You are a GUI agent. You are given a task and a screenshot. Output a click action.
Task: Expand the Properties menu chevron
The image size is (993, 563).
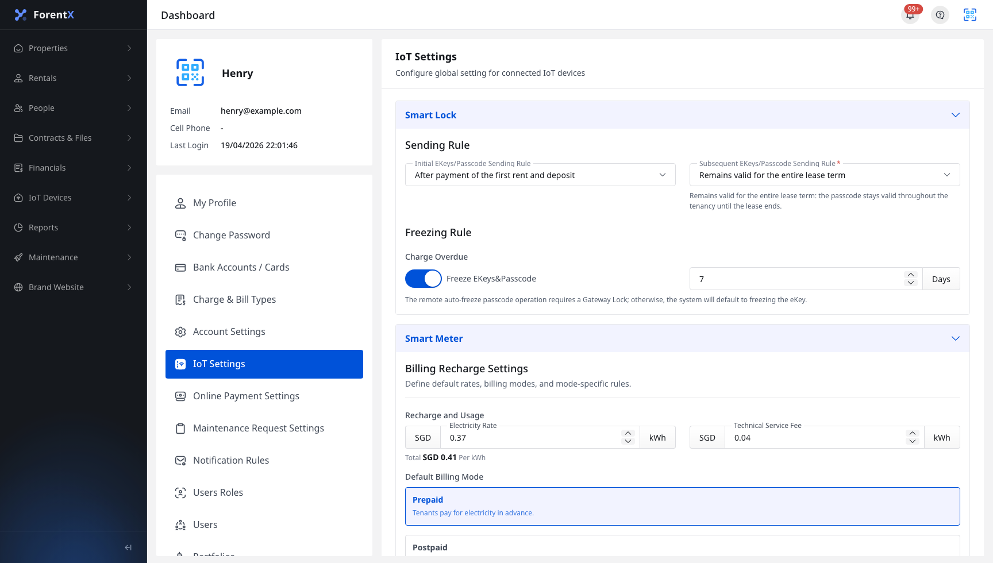pyautogui.click(x=129, y=48)
